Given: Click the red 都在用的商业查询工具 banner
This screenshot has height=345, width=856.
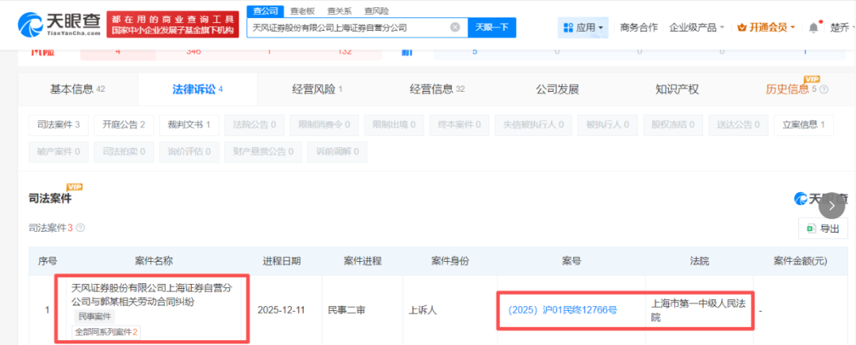Looking at the screenshot, I should tap(173, 24).
